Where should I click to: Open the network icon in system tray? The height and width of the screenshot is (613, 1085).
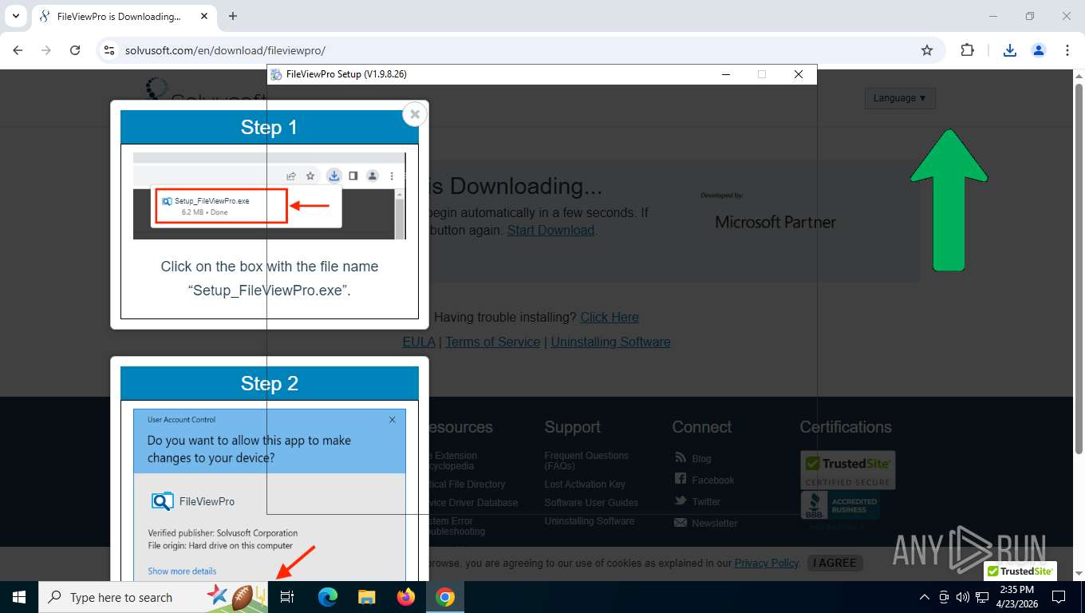tap(982, 597)
